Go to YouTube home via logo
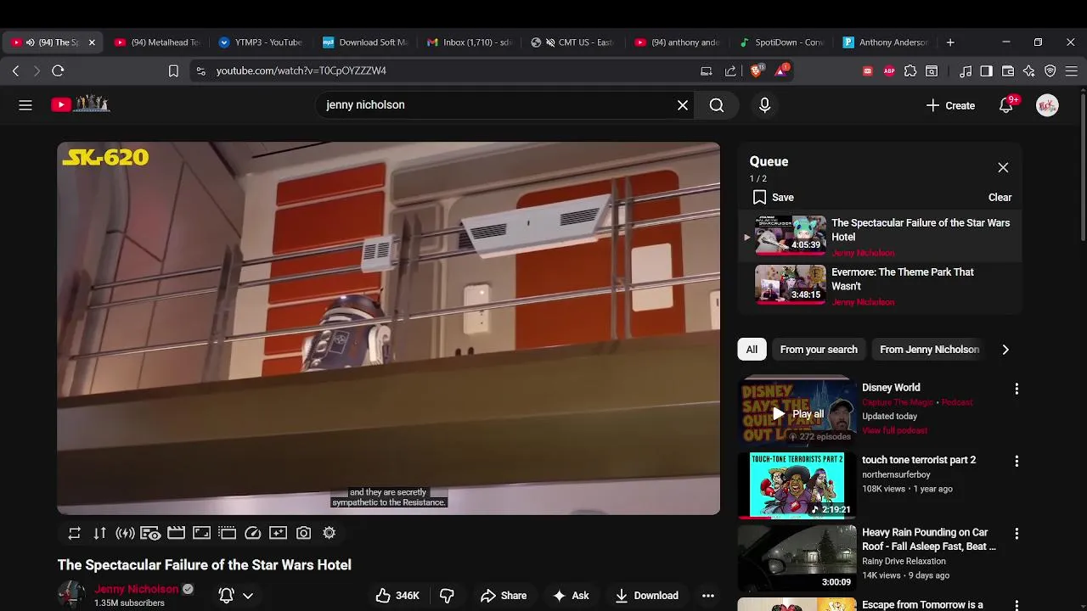 point(81,104)
